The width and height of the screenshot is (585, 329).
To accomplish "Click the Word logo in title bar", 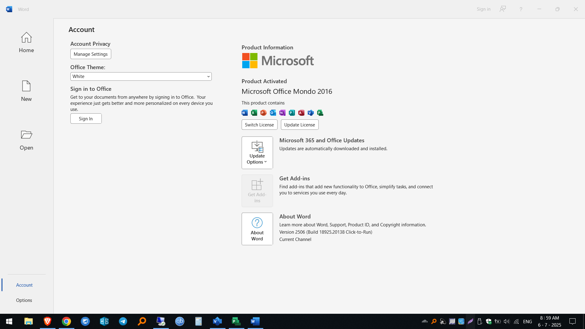I will [x=9, y=9].
